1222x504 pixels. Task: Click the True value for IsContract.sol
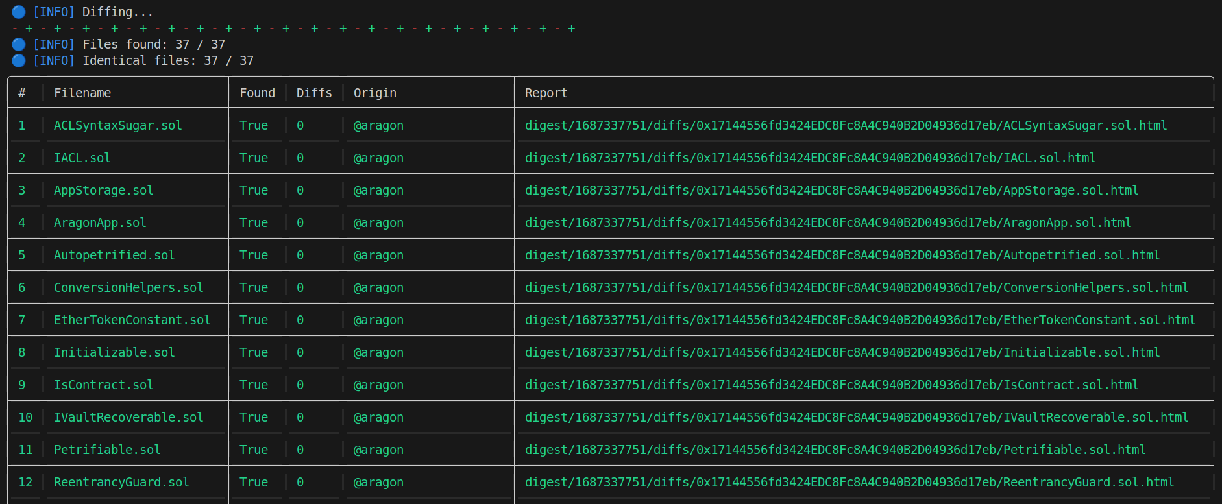[x=254, y=385]
